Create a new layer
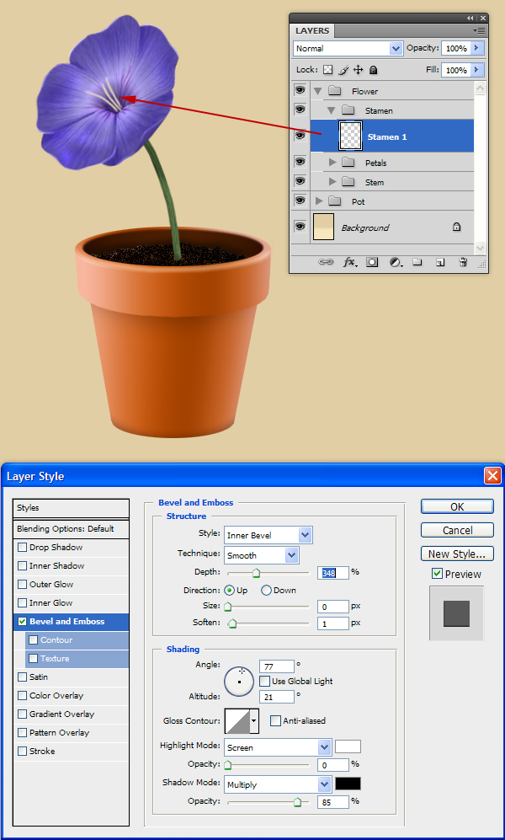This screenshot has width=505, height=840. [x=439, y=262]
